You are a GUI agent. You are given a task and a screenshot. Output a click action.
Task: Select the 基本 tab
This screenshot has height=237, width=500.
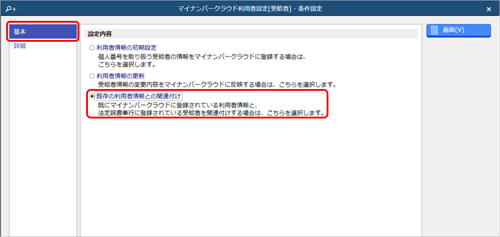[x=42, y=31]
